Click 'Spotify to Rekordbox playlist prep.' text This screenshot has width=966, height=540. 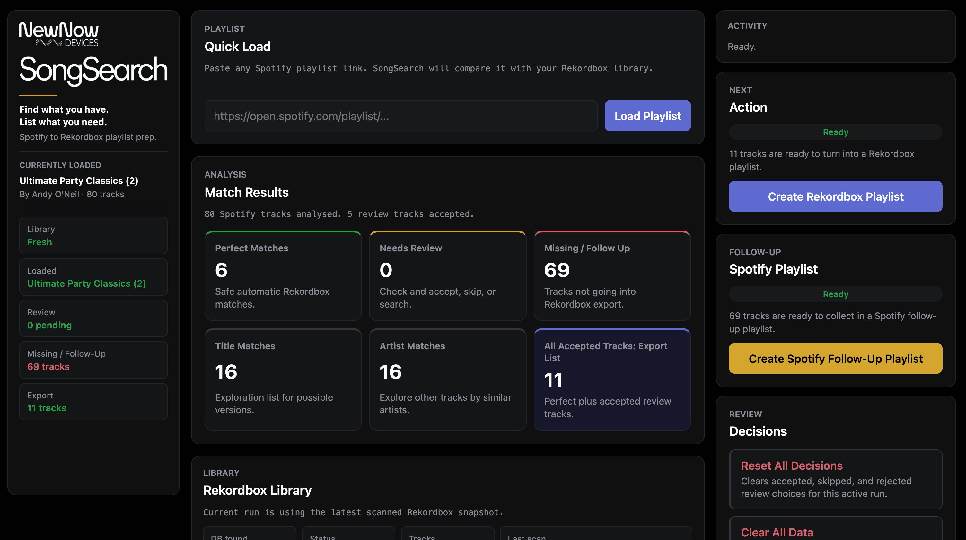88,137
